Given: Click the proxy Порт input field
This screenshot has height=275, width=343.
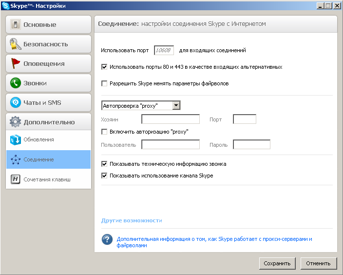Looking at the screenshot, I should click(245, 119).
